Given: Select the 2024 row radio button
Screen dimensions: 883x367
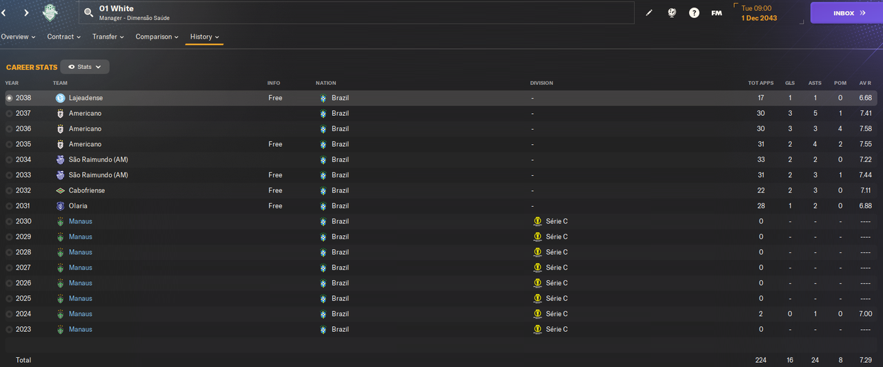Looking at the screenshot, I should point(9,314).
